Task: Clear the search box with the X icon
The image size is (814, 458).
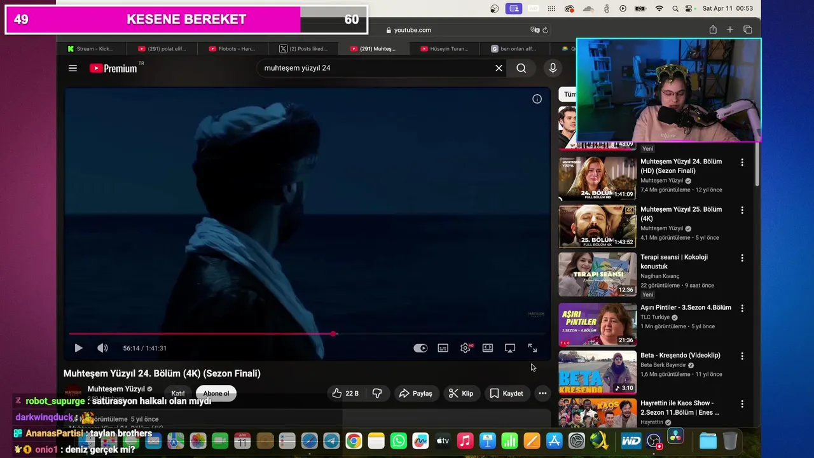Action: [x=499, y=68]
